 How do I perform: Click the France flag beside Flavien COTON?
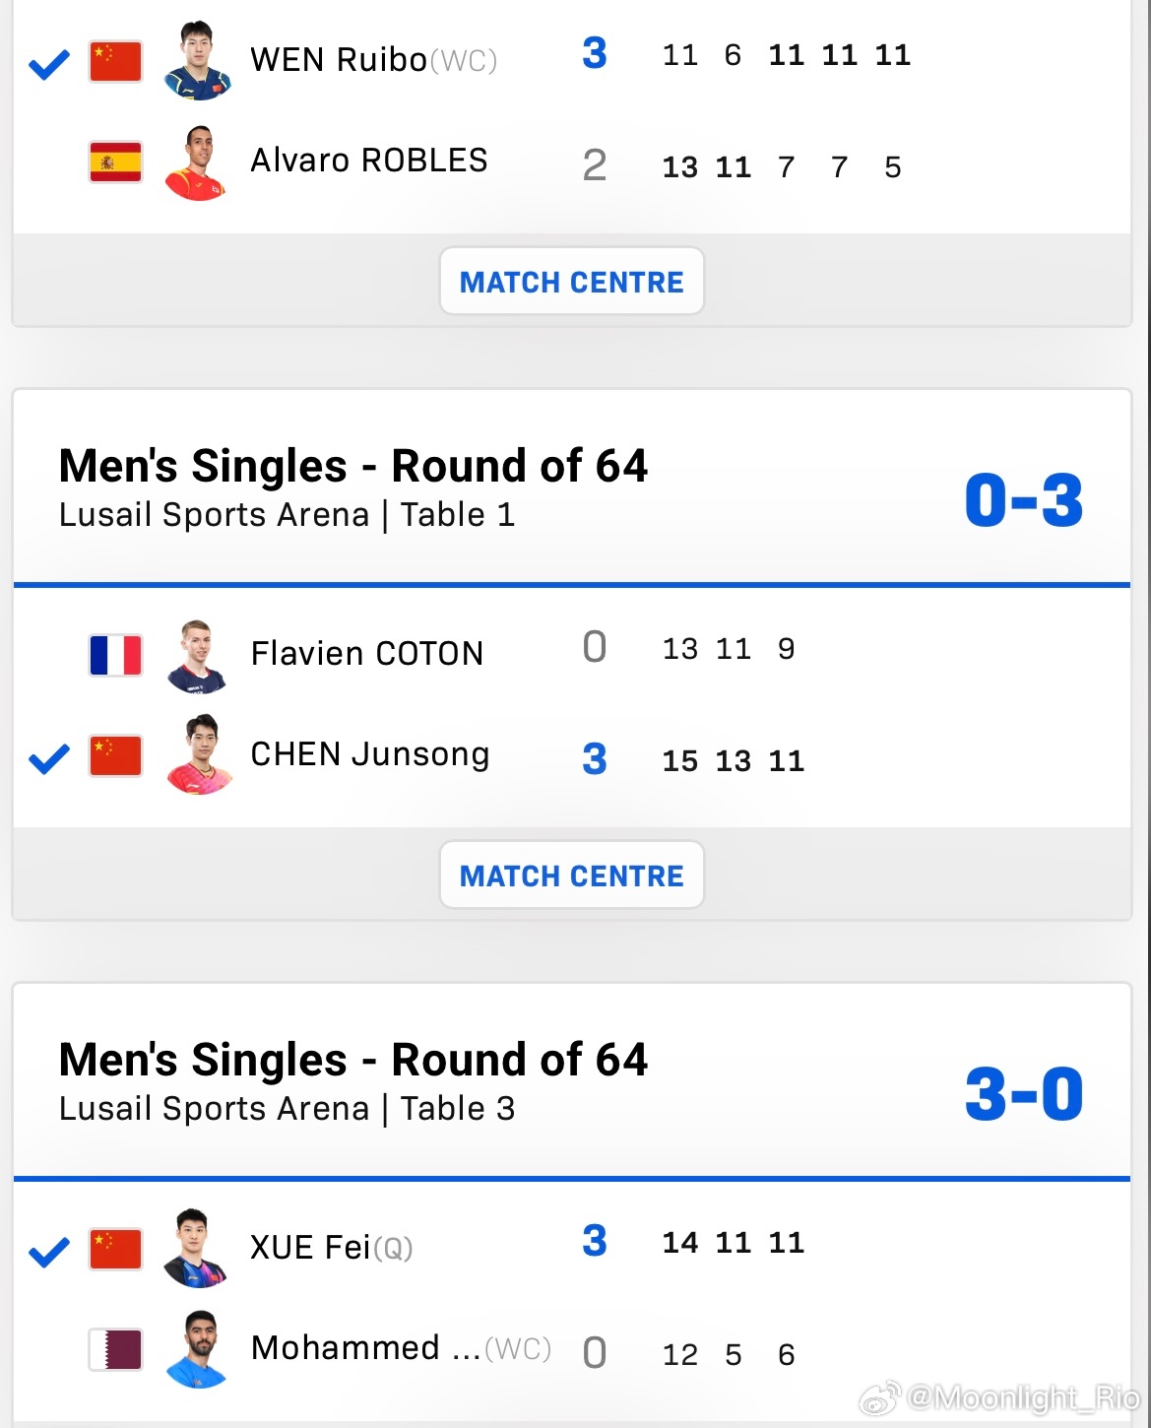coord(115,655)
